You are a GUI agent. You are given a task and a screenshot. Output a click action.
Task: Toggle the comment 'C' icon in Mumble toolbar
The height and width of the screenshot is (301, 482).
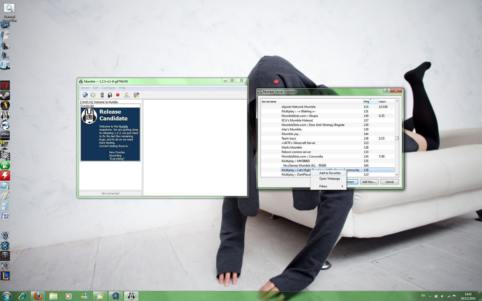(x=127, y=95)
